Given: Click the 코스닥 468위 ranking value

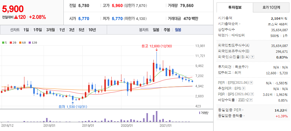Looking at the screenshot, I should (278, 24).
